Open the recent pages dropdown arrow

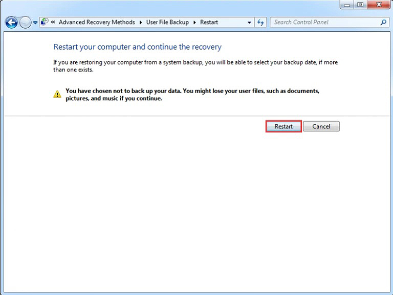point(35,22)
